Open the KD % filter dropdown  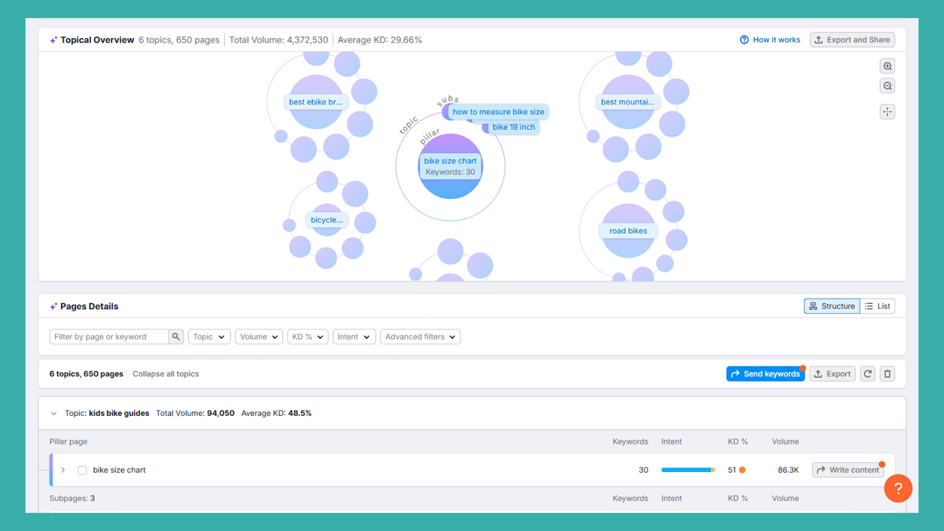pyautogui.click(x=307, y=336)
